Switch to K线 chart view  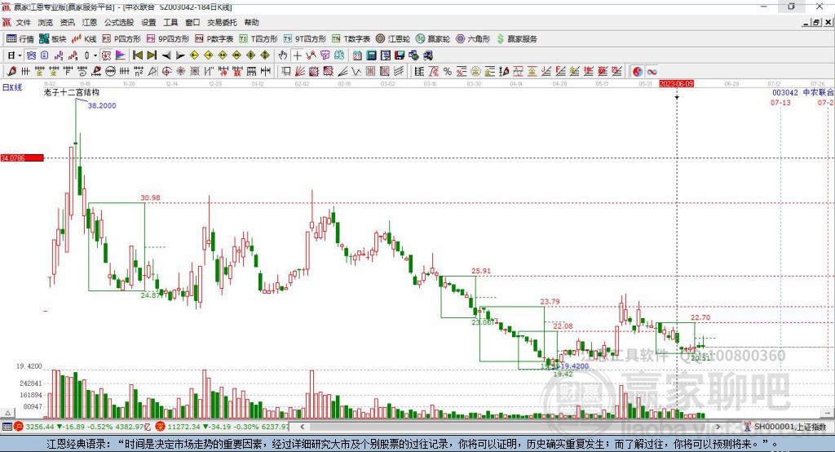pyautogui.click(x=84, y=39)
